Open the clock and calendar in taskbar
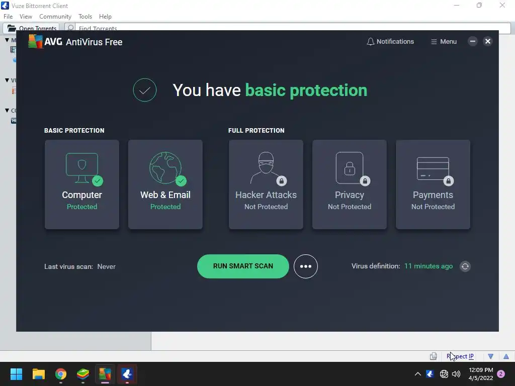 pyautogui.click(x=481, y=374)
